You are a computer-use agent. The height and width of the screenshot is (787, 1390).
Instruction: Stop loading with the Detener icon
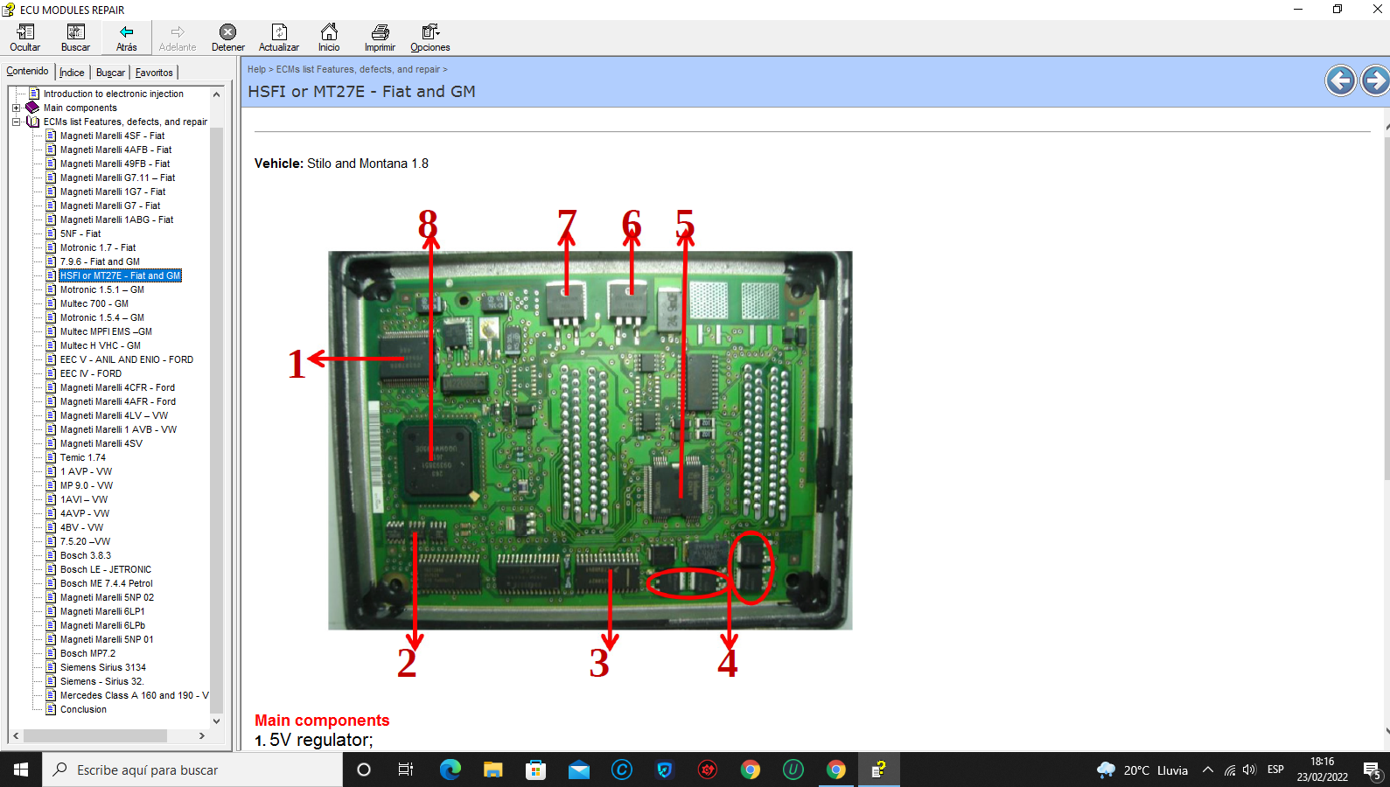[227, 38]
